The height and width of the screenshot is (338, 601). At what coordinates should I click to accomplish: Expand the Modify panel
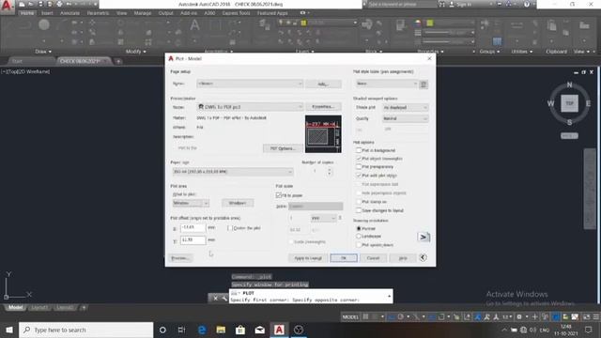135,52
